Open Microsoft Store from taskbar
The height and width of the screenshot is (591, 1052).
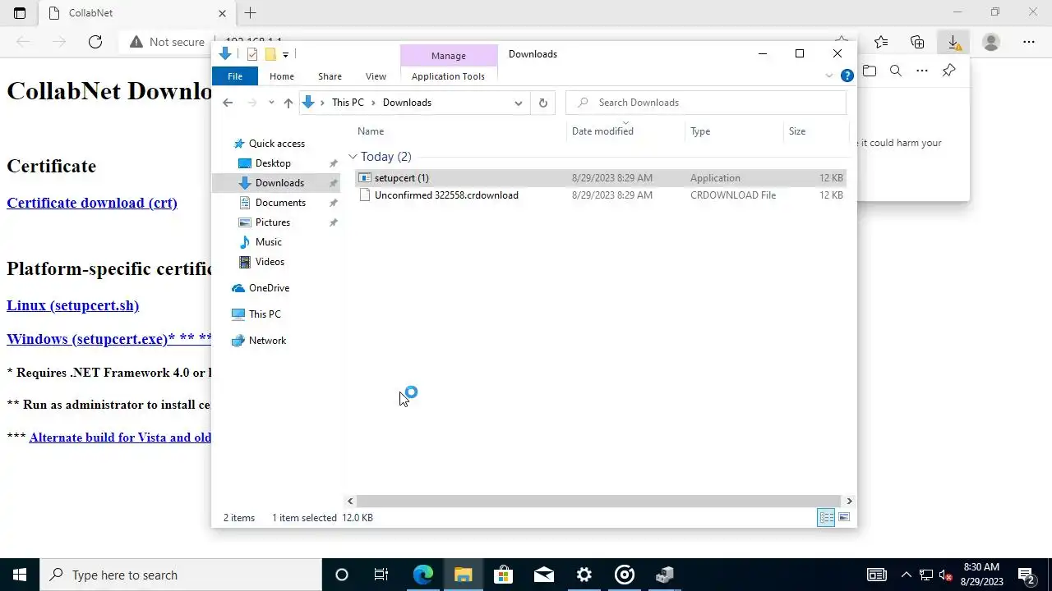503,575
